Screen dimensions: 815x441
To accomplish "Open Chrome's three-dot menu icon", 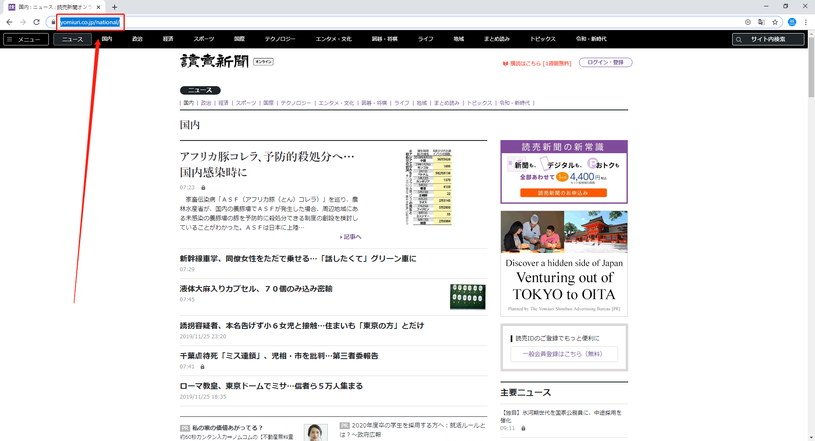I will (x=806, y=22).
